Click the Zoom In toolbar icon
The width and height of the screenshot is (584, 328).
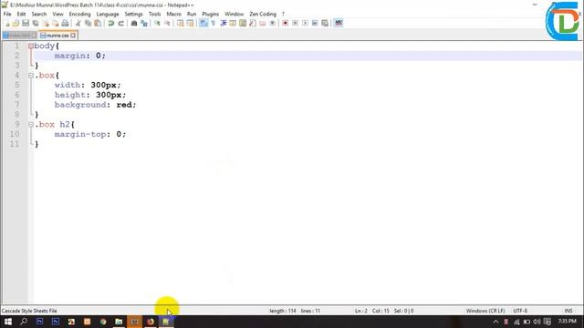157,24
